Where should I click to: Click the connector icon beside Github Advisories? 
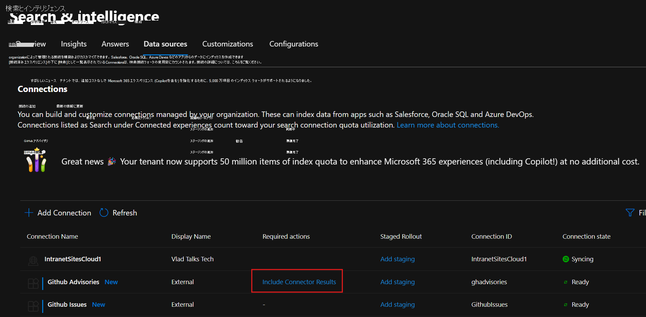pyautogui.click(x=33, y=283)
